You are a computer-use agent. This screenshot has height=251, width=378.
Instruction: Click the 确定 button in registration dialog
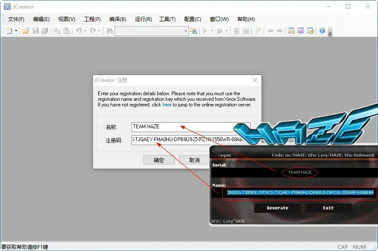click(x=159, y=160)
